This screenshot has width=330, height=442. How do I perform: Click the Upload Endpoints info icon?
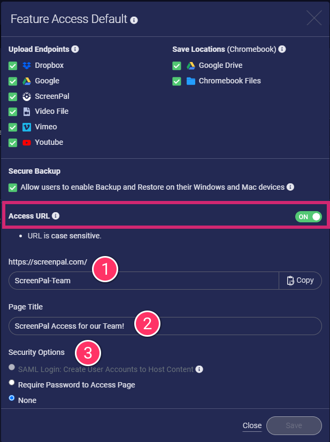pyautogui.click(x=75, y=49)
